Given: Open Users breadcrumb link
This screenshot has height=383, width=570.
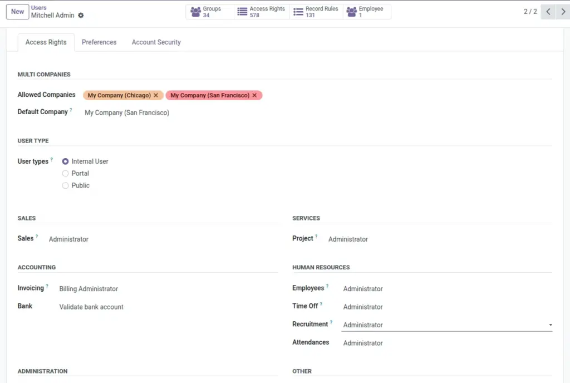Looking at the screenshot, I should tap(38, 8).
